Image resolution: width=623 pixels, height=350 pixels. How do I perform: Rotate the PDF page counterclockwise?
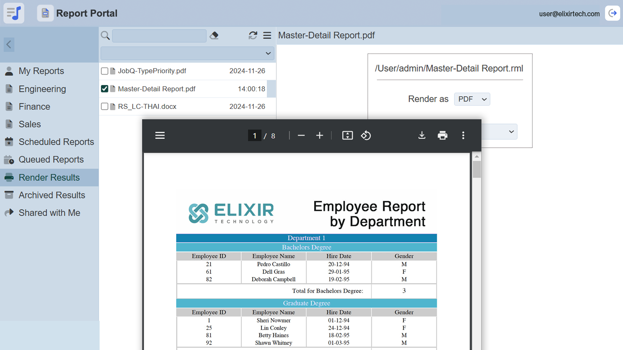[x=366, y=135]
